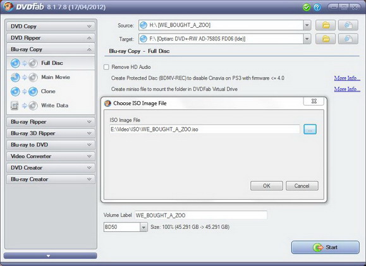
Task: Open More Info link for Protected Disc
Action: click(x=347, y=78)
